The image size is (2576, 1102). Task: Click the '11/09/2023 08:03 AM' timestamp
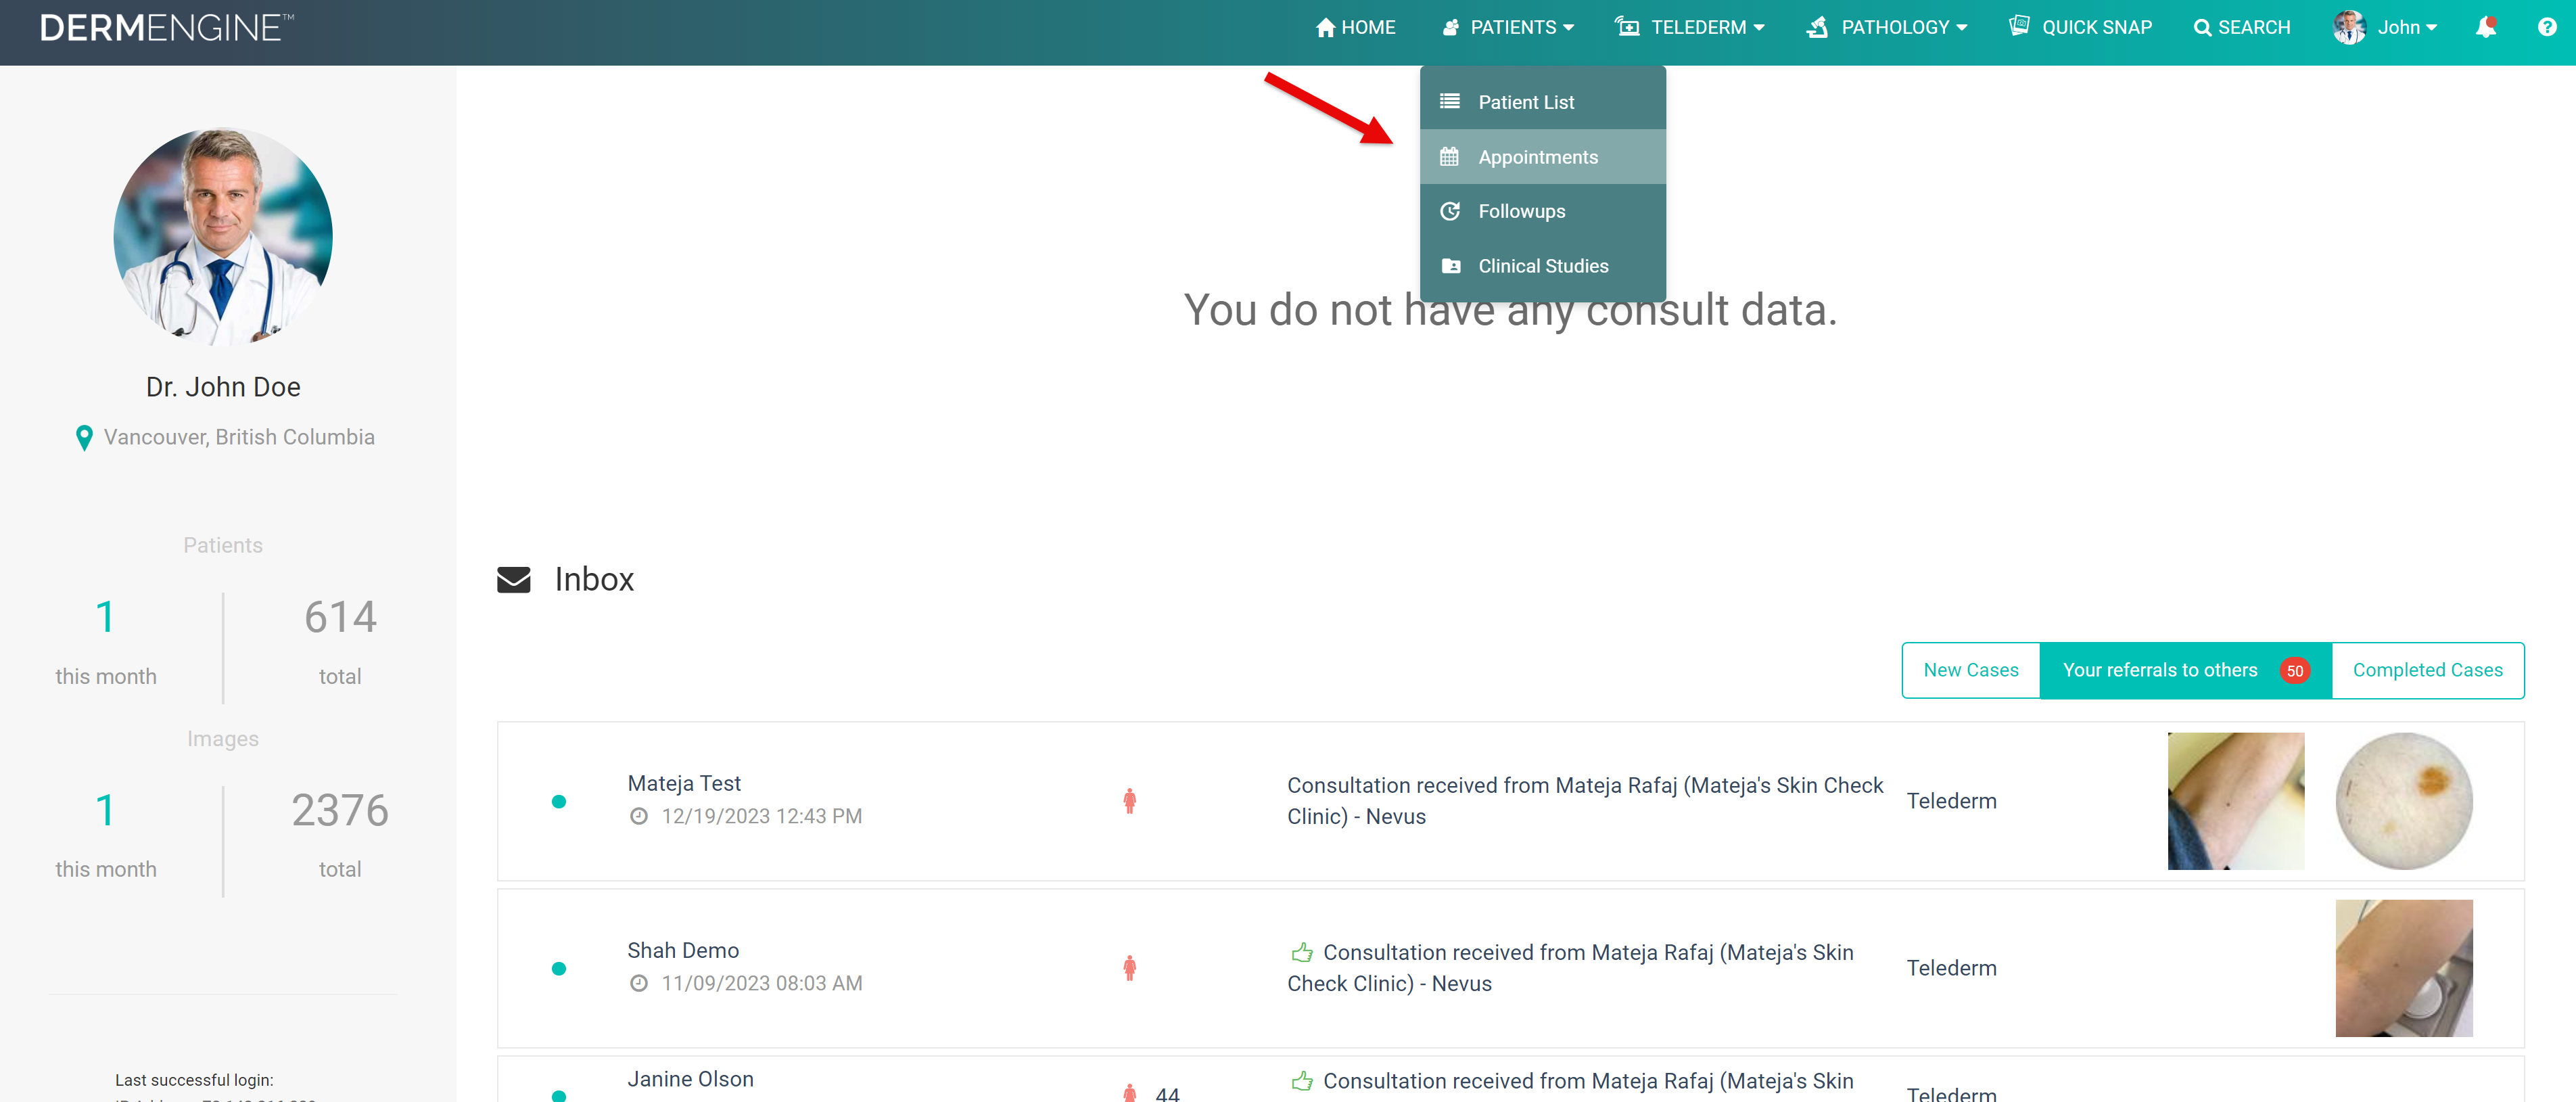click(761, 983)
